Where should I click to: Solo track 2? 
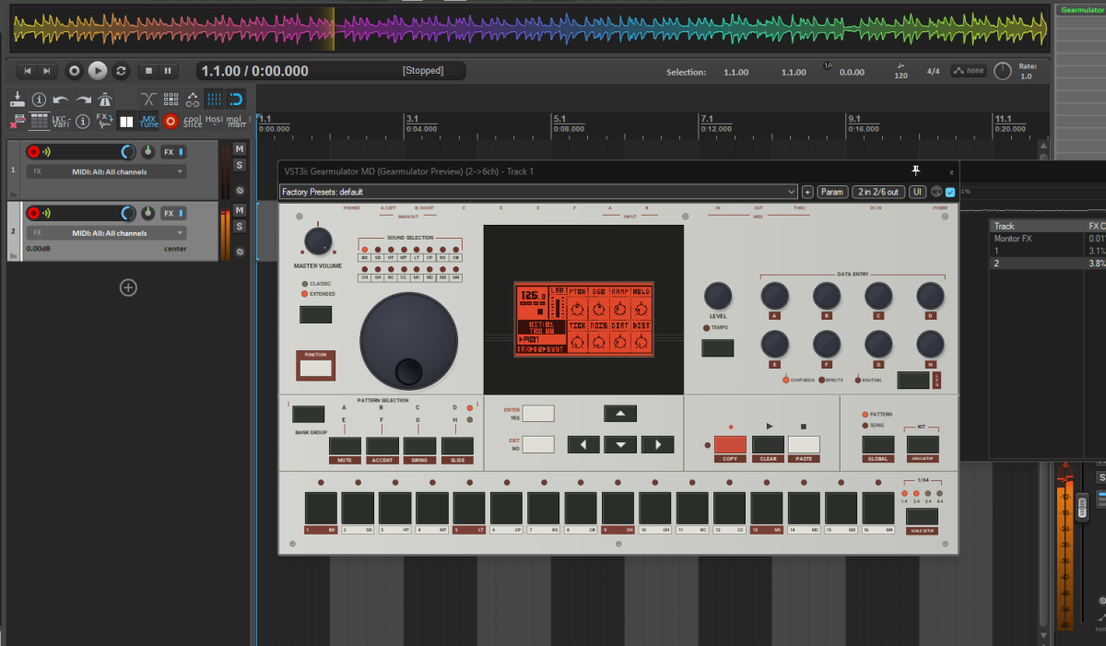coord(240,226)
